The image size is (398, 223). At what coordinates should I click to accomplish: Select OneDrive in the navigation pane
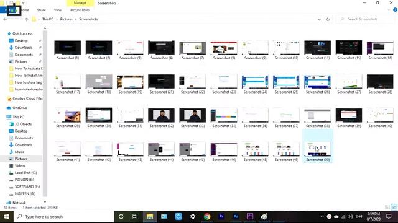tap(19, 108)
